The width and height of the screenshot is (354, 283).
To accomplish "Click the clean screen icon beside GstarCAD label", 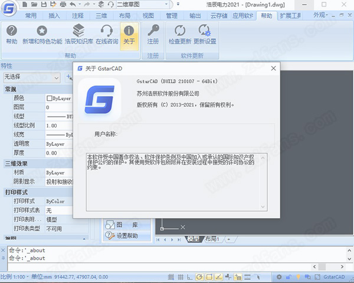I will 317,277.
